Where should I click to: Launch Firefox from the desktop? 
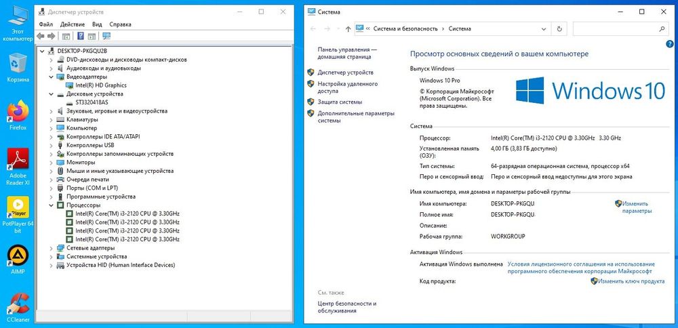click(18, 115)
